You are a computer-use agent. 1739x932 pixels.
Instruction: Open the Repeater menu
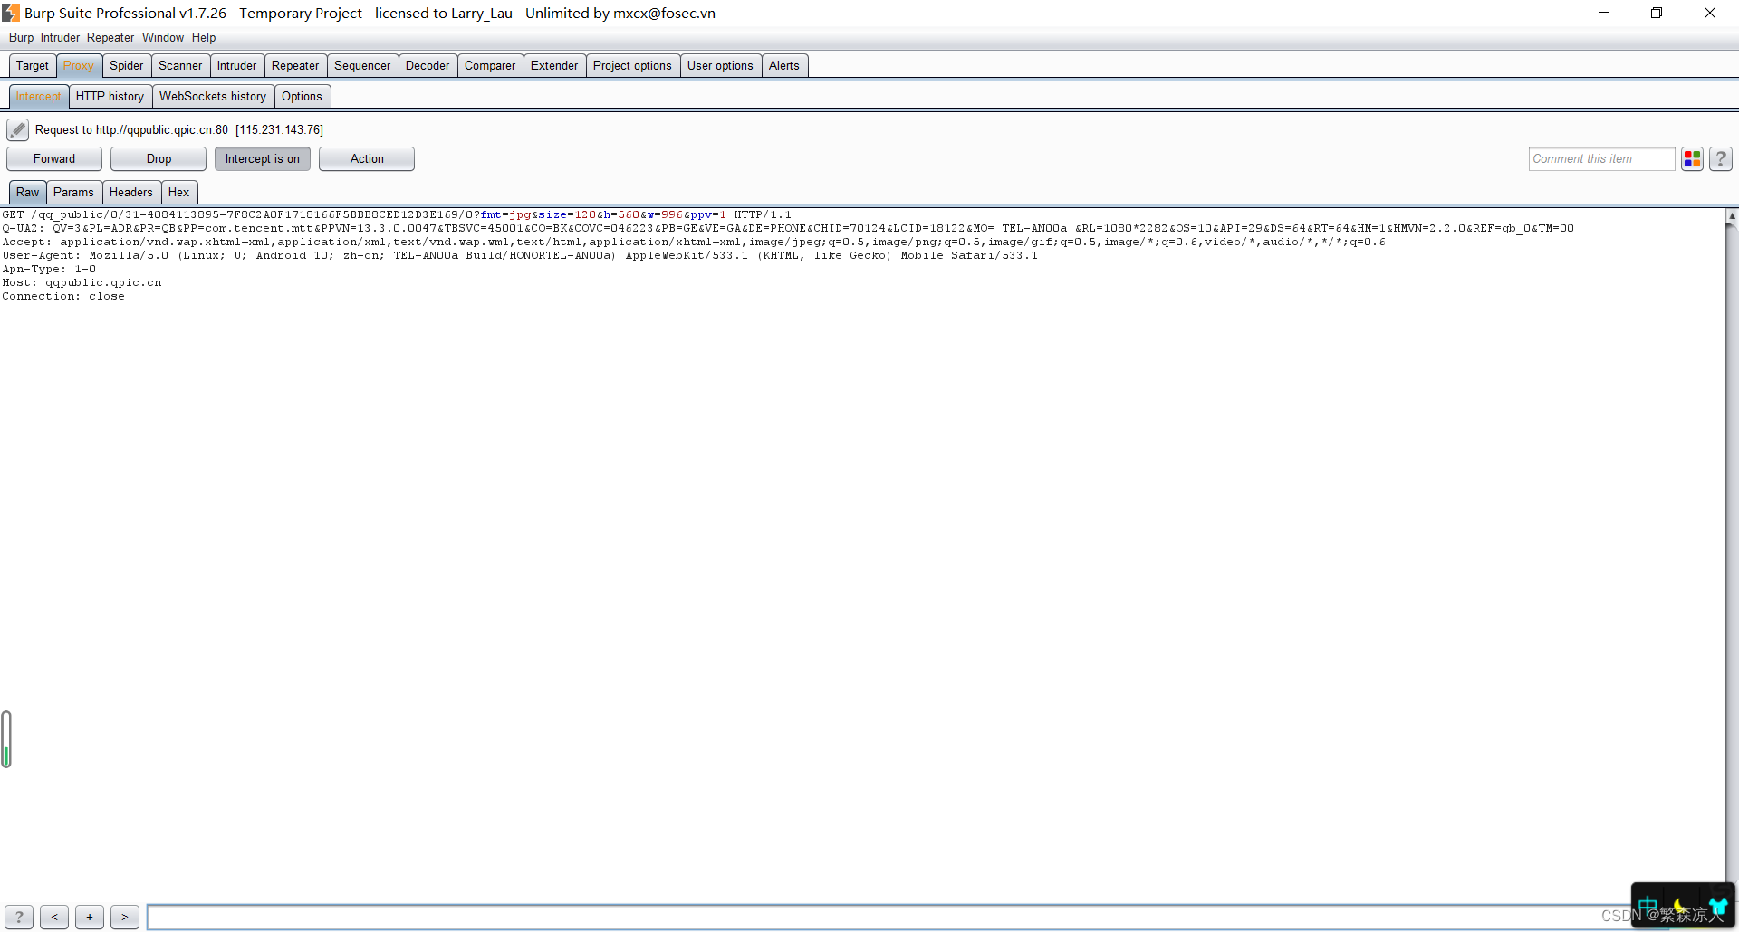110,37
